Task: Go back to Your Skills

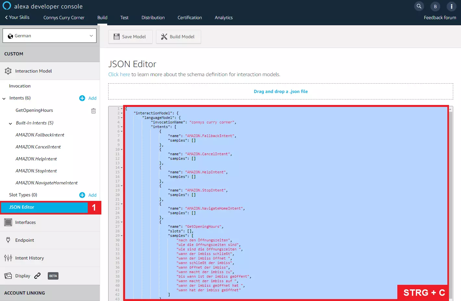Action: click(x=17, y=17)
